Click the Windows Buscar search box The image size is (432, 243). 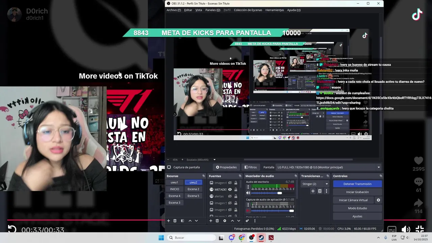point(192,238)
